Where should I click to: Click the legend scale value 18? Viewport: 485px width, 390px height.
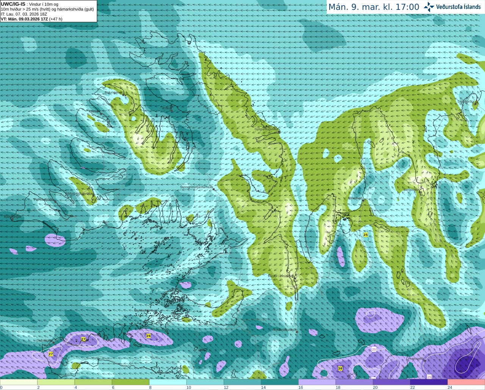tap(338, 387)
